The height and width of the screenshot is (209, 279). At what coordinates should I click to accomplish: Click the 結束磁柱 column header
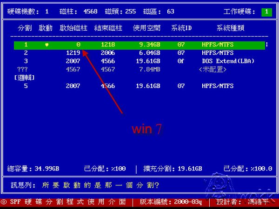click(x=108, y=28)
